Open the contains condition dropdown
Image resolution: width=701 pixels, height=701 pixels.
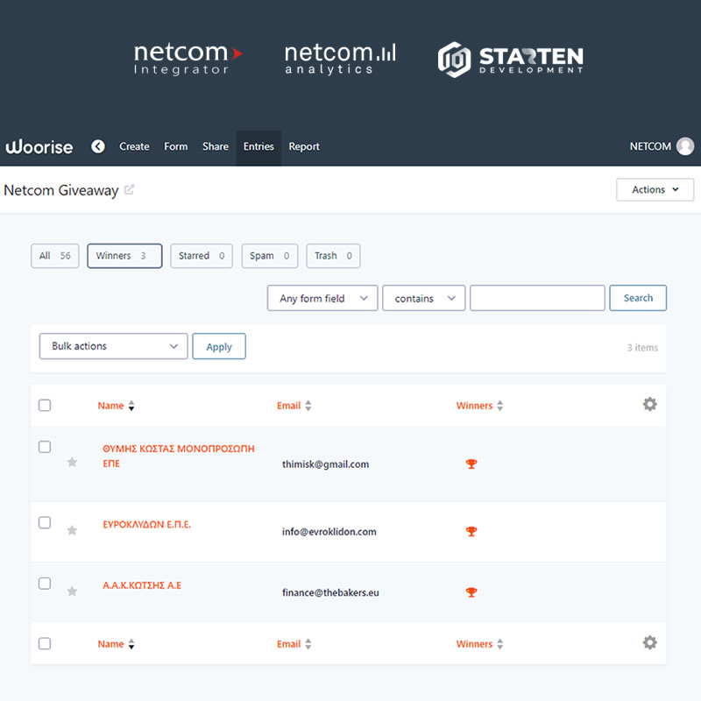tap(424, 299)
